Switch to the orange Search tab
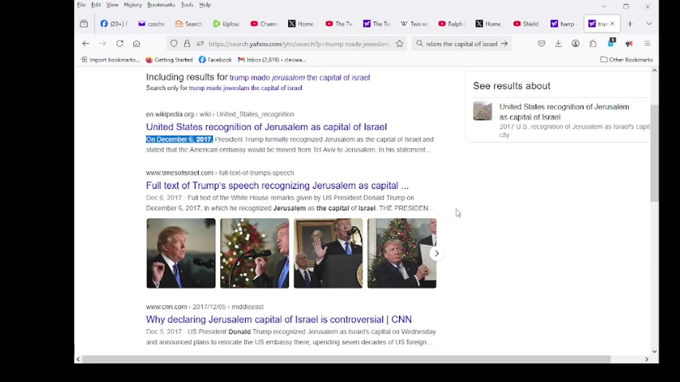Screen dimensions: 680x382 click(x=189, y=24)
